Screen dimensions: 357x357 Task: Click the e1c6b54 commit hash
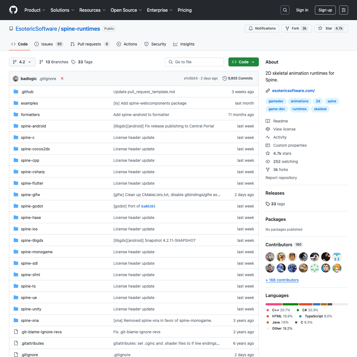pos(191,78)
